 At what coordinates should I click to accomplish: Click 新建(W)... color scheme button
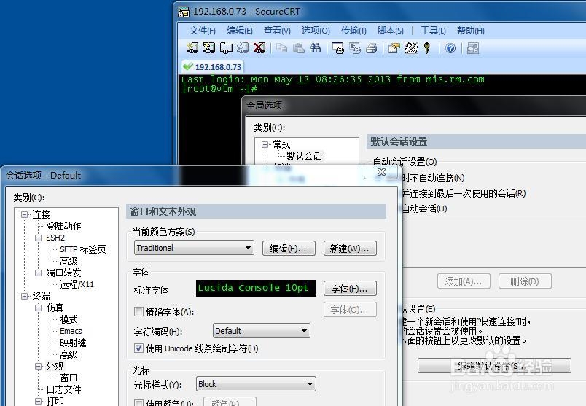(350, 249)
